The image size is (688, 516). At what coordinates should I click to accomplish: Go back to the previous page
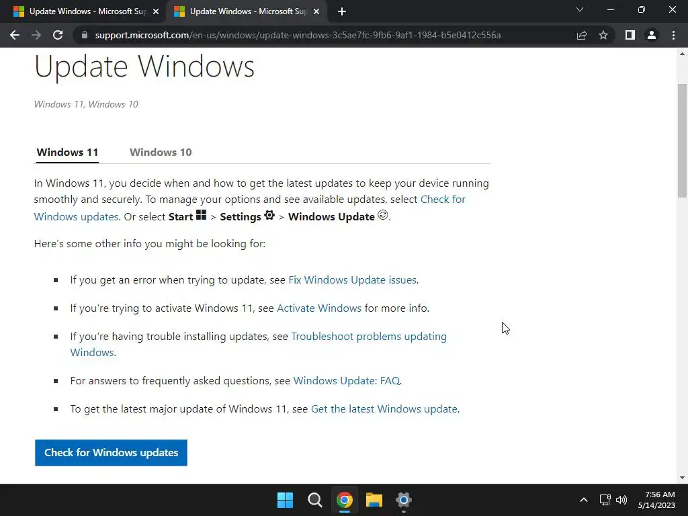click(x=15, y=35)
